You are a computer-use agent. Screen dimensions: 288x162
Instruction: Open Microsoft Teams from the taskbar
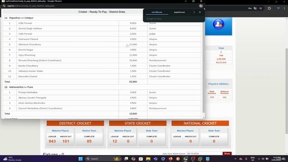(x=156, y=159)
